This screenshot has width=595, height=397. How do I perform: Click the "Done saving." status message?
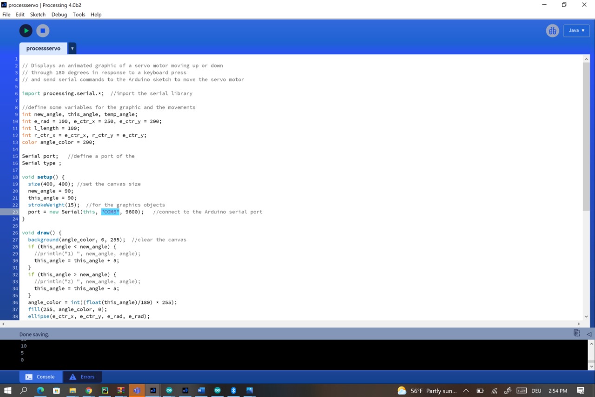tap(34, 335)
